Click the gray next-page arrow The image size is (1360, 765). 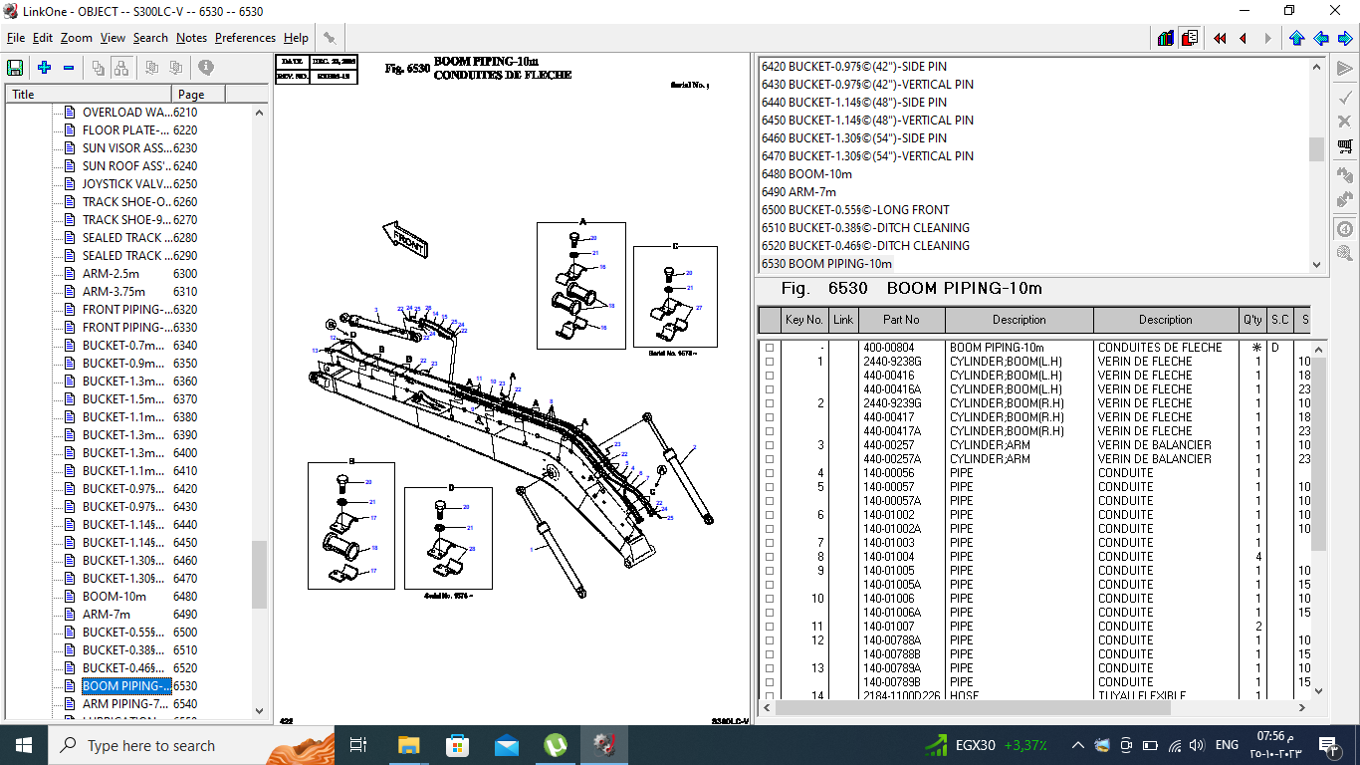[1267, 38]
